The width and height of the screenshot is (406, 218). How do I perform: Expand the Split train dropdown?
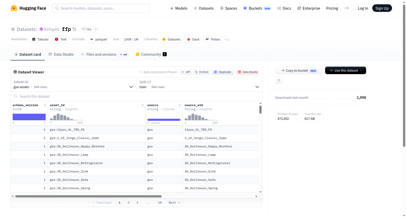pos(199,84)
